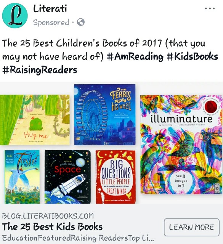Click the Learn More button
The image size is (223, 244).
(x=192, y=227)
